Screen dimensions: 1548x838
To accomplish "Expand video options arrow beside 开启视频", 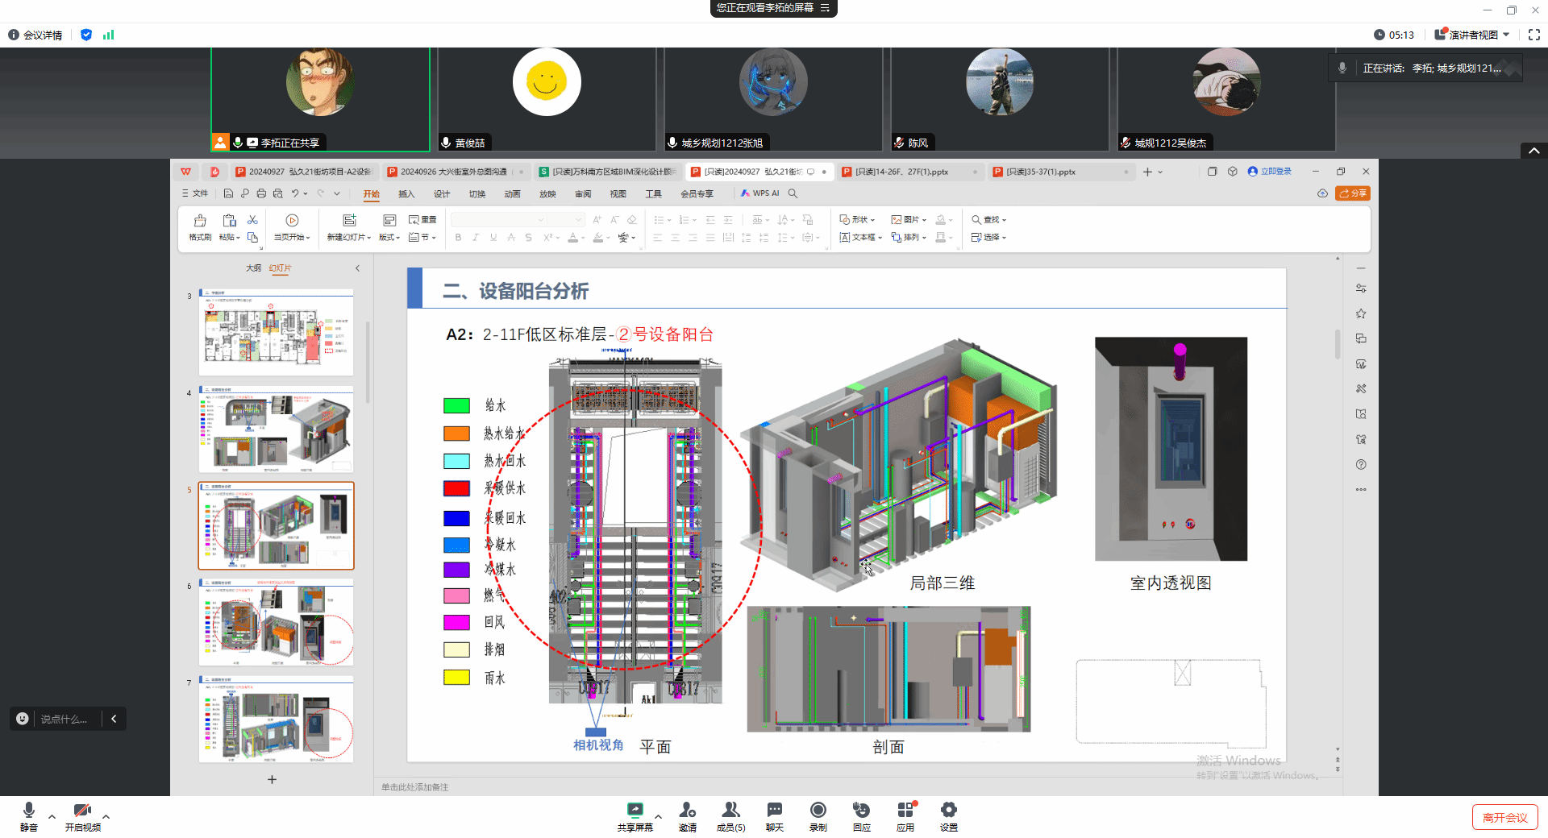I will tap(106, 816).
